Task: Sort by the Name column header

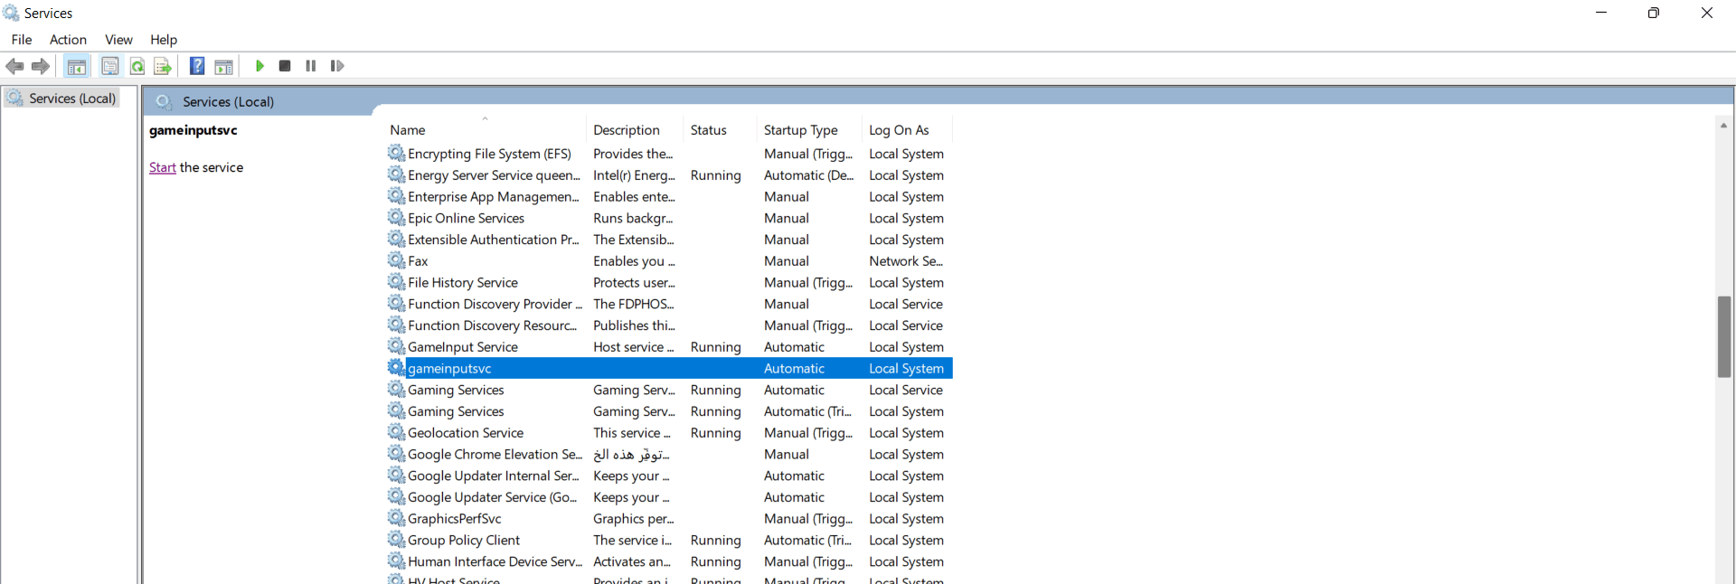Action: pyautogui.click(x=485, y=130)
